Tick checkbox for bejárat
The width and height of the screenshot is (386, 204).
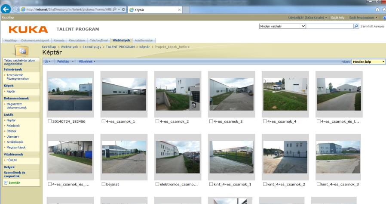[104, 184]
